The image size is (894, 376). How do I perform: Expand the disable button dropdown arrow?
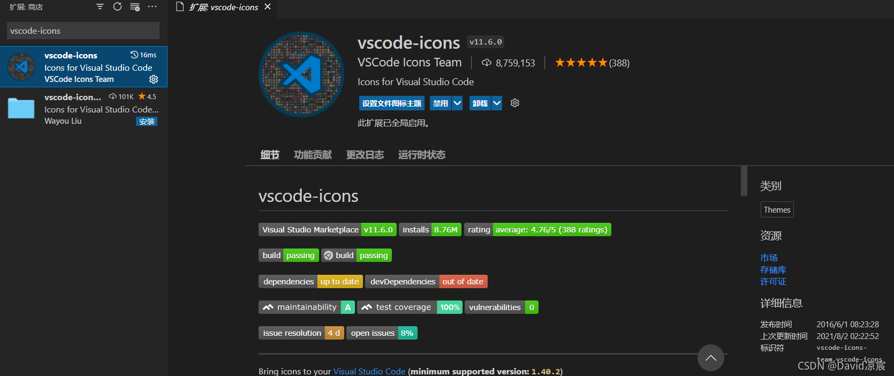tap(457, 103)
